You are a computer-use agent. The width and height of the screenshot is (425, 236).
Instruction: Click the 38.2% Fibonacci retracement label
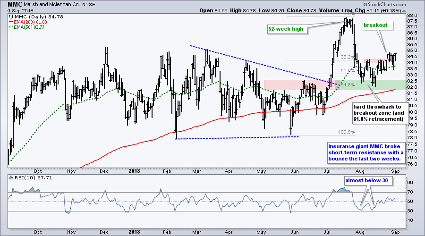[x=348, y=57]
